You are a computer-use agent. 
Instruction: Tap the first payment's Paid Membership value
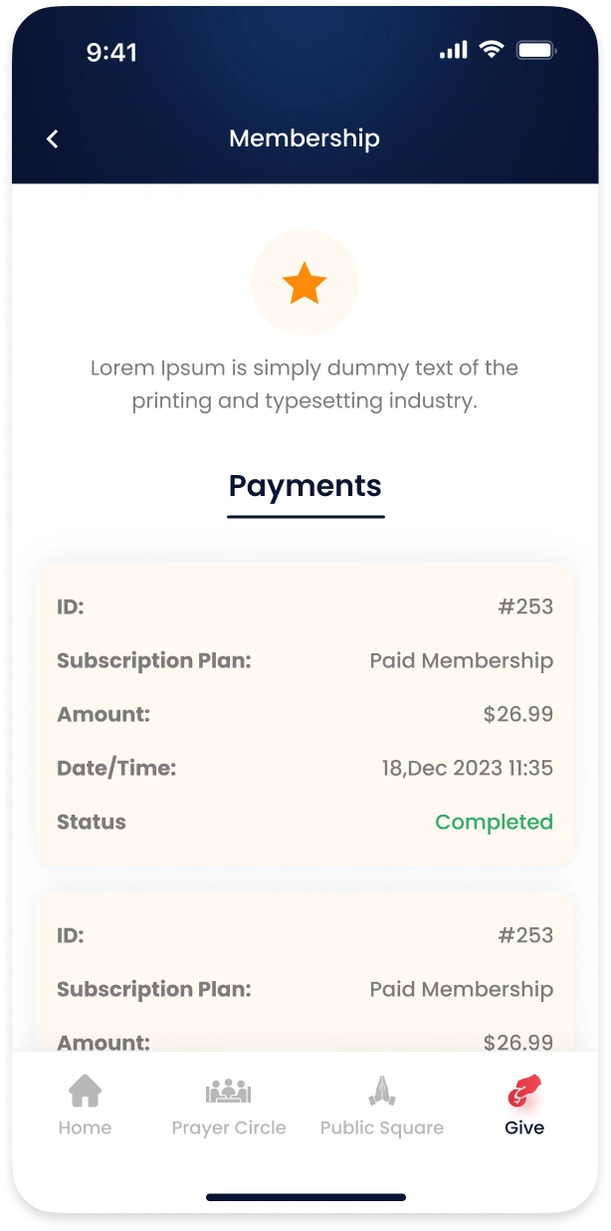tap(461, 661)
